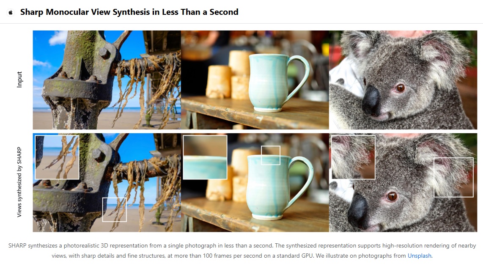Click the koala ear zoom inset

click(x=353, y=157)
